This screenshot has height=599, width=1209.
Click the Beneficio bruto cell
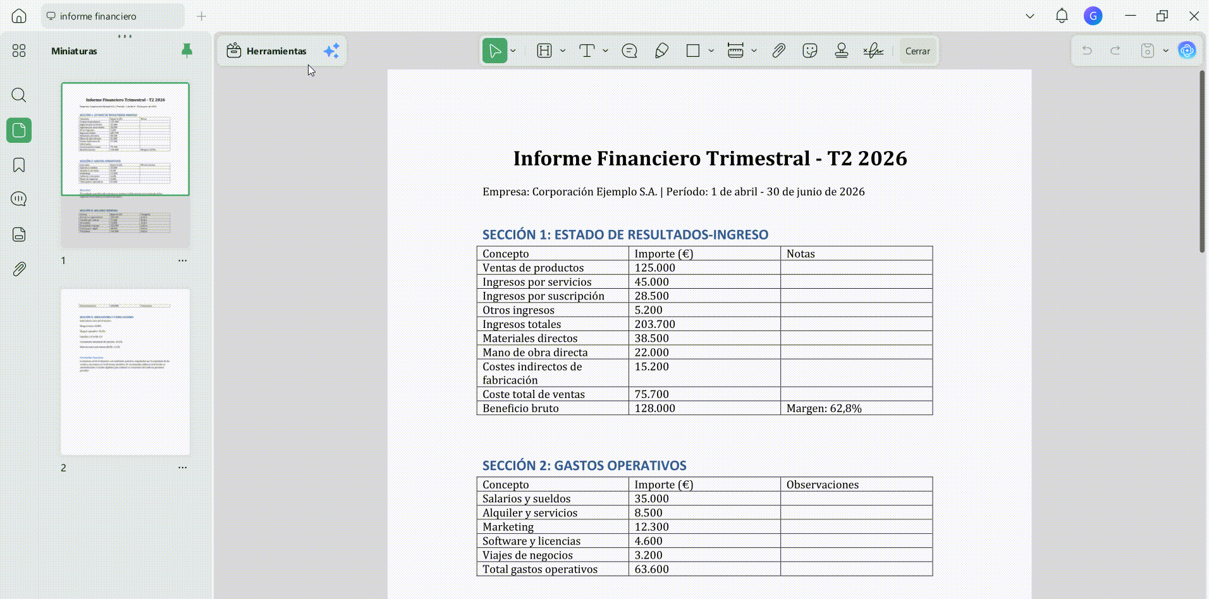(553, 408)
